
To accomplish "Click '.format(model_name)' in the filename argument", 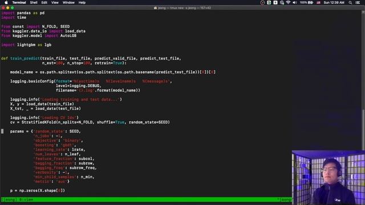I will [117, 91].
